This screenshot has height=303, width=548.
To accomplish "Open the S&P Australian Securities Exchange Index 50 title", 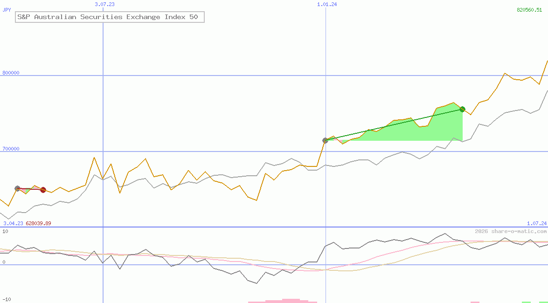I will click(x=109, y=17).
